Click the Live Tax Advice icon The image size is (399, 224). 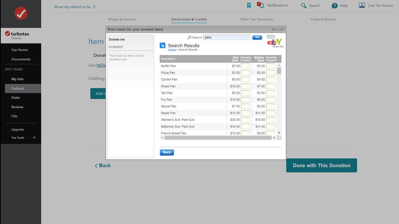(361, 5)
